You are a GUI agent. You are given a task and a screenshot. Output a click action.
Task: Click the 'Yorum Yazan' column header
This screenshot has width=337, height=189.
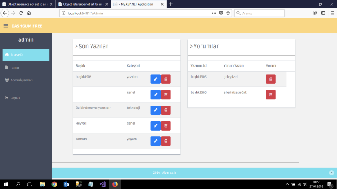[233, 66]
